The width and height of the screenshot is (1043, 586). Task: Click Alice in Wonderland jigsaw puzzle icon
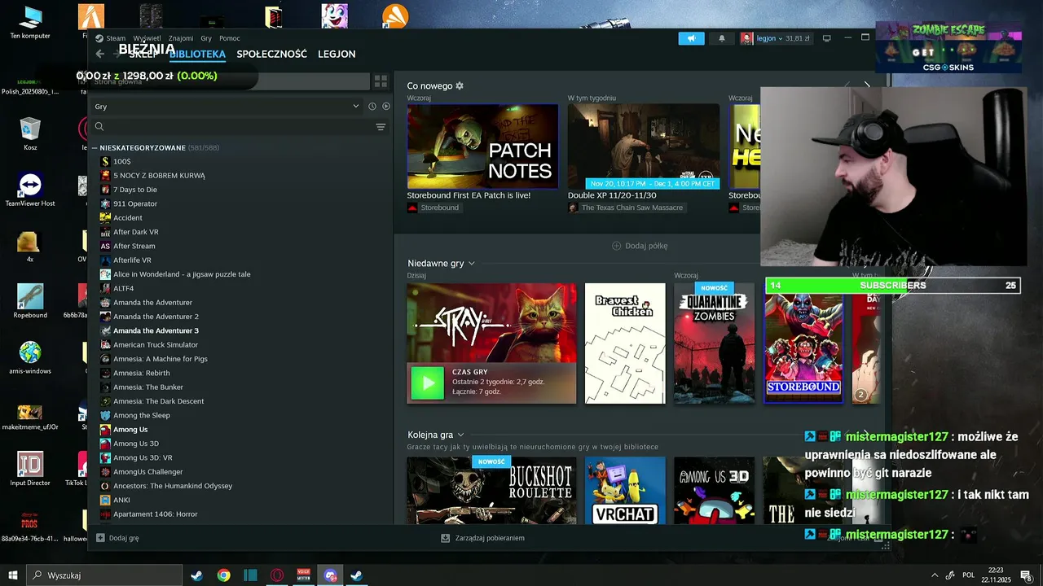click(105, 274)
